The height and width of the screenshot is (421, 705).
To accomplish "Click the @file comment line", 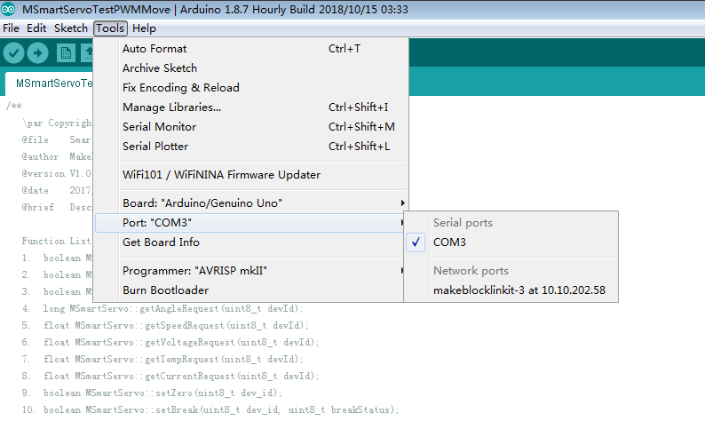I will click(57, 139).
